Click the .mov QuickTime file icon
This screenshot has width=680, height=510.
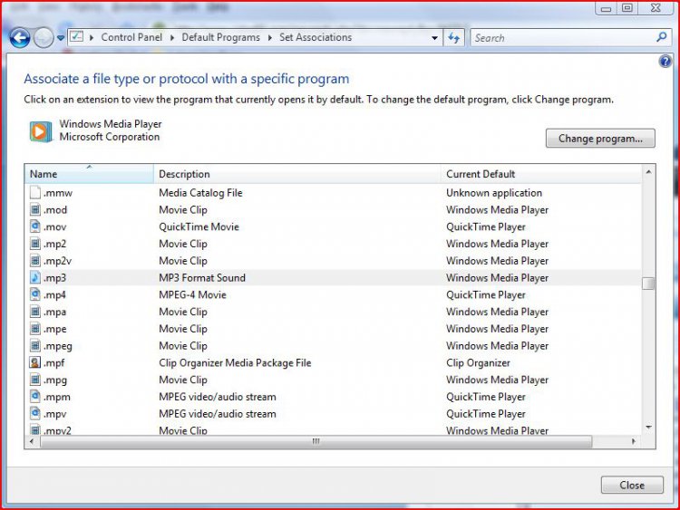pyautogui.click(x=35, y=226)
